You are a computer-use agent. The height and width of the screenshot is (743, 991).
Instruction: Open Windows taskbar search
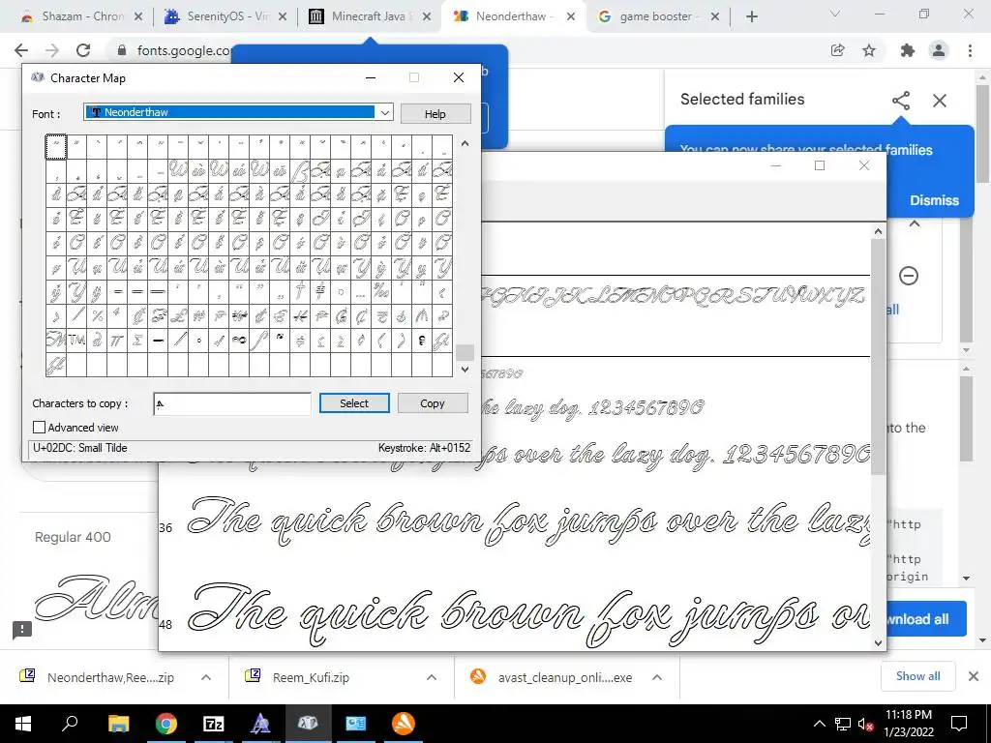coord(70,724)
